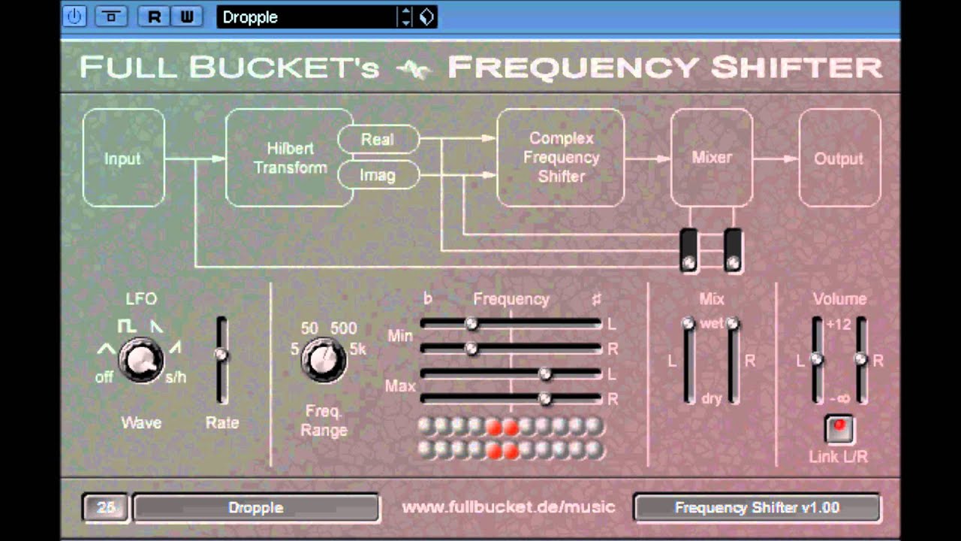Open the diamond preset browser icon
The image size is (961, 541).
point(425,17)
